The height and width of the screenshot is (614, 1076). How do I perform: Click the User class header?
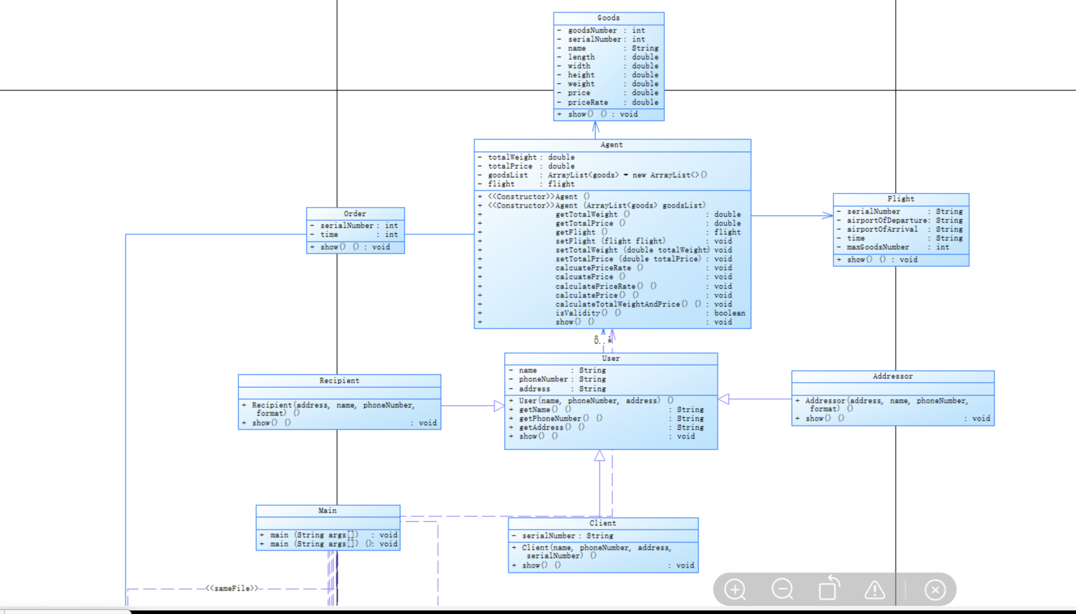point(610,358)
